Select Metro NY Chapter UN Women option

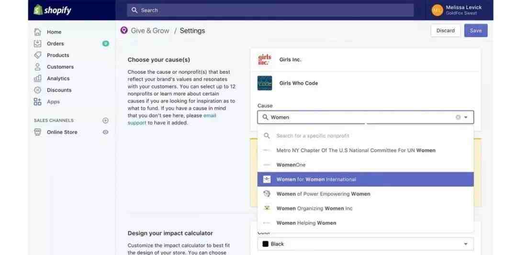click(365, 150)
